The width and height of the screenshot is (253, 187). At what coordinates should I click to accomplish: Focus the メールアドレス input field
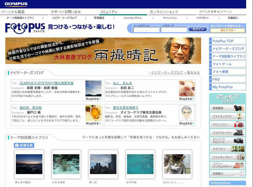146,30
